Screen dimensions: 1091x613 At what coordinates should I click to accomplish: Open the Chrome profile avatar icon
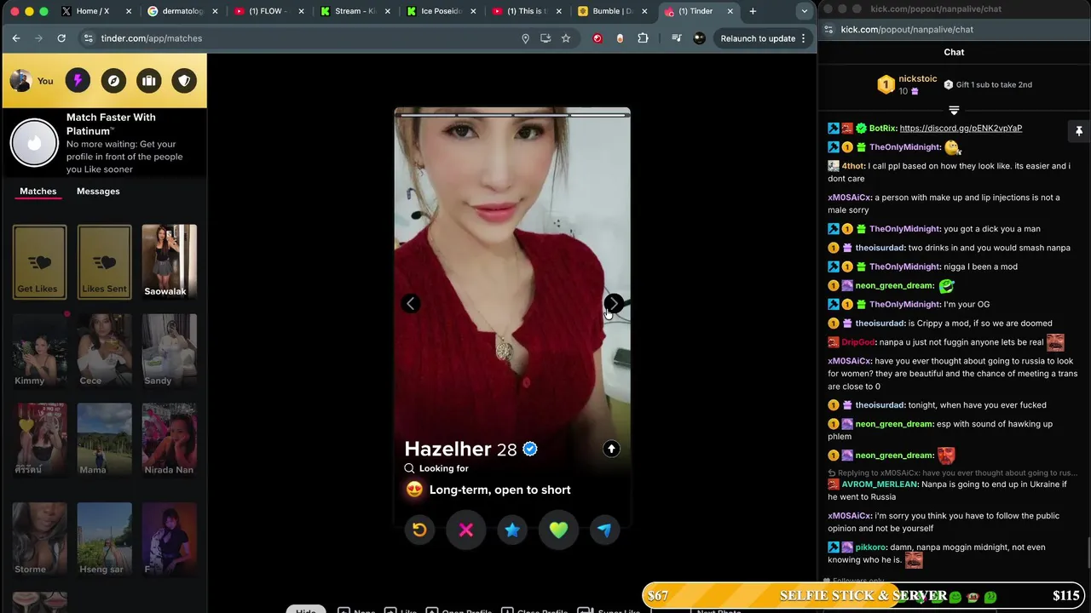coord(700,38)
